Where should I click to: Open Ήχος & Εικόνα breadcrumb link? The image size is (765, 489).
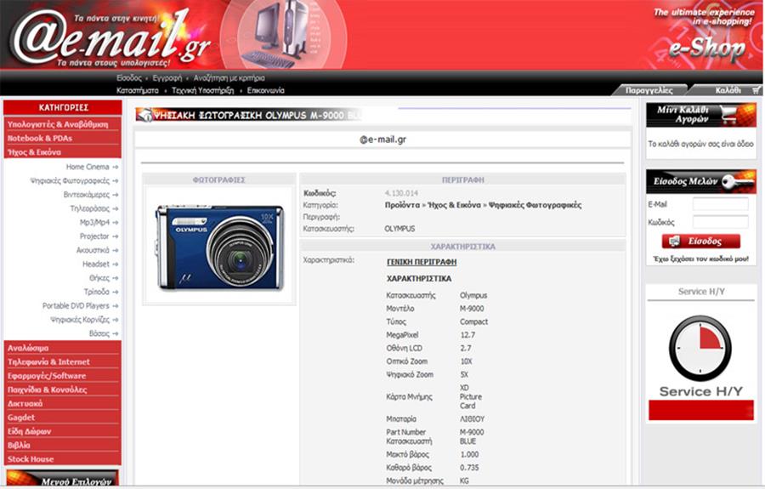[454, 205]
